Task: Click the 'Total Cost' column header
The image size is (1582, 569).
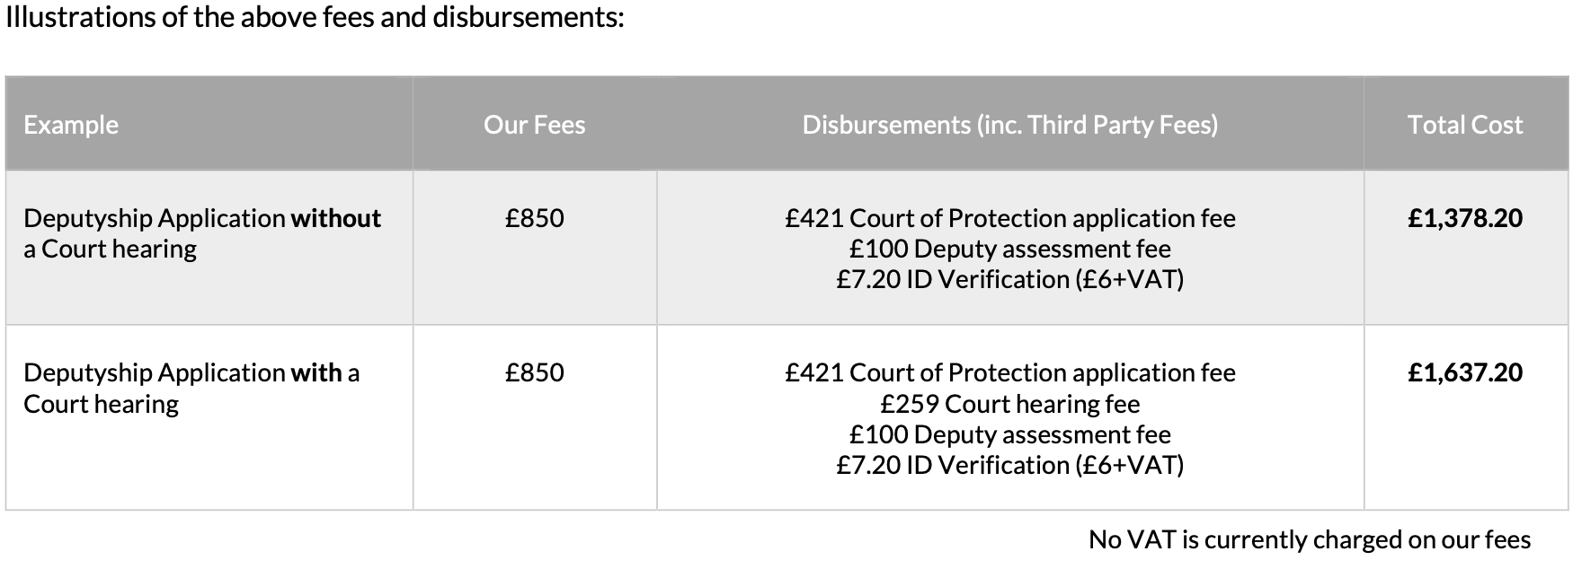Action: click(1465, 125)
